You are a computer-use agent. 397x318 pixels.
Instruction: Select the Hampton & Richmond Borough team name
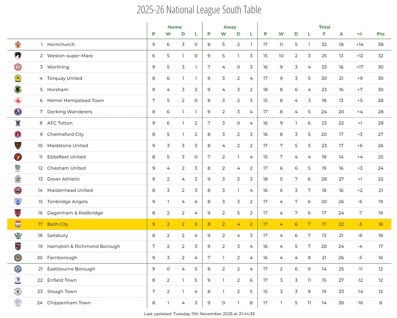[x=84, y=246]
